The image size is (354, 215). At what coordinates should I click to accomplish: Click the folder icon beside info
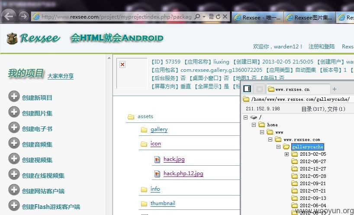point(144,189)
